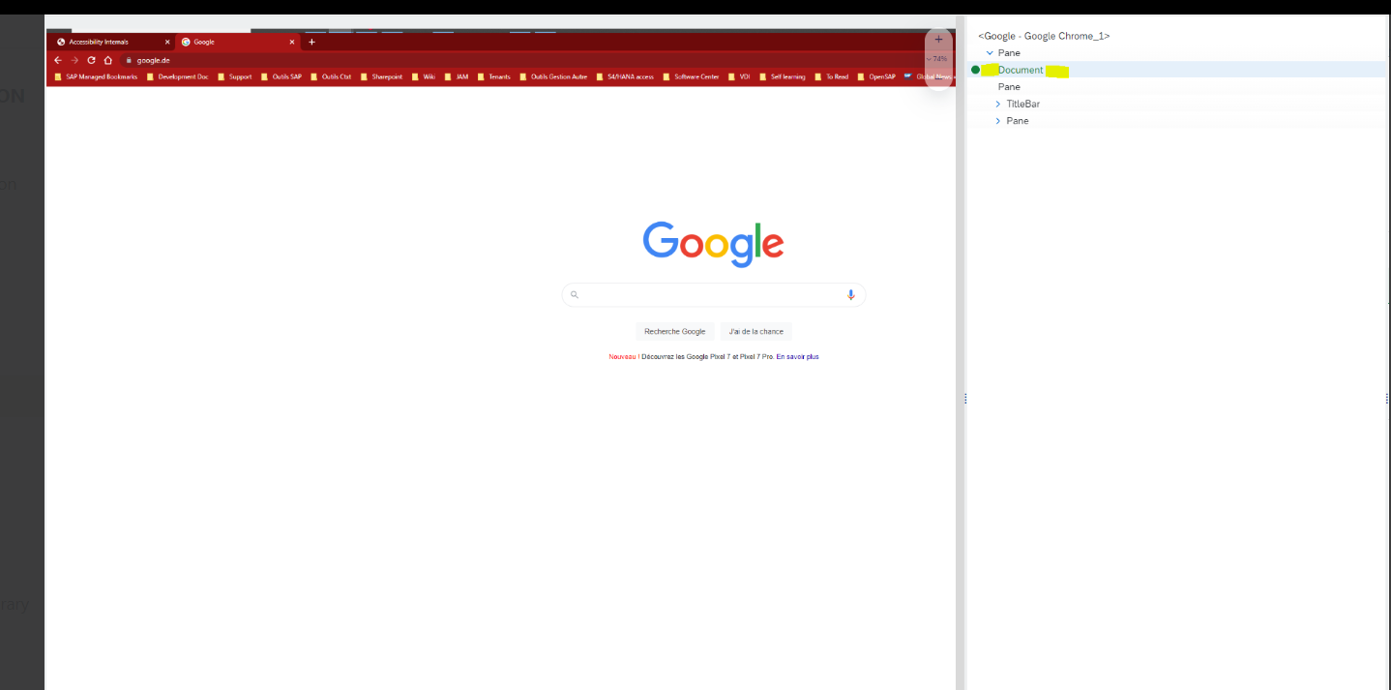This screenshot has height=690, width=1391.
Task: Open the JAM bookmark folder
Action: tap(457, 76)
